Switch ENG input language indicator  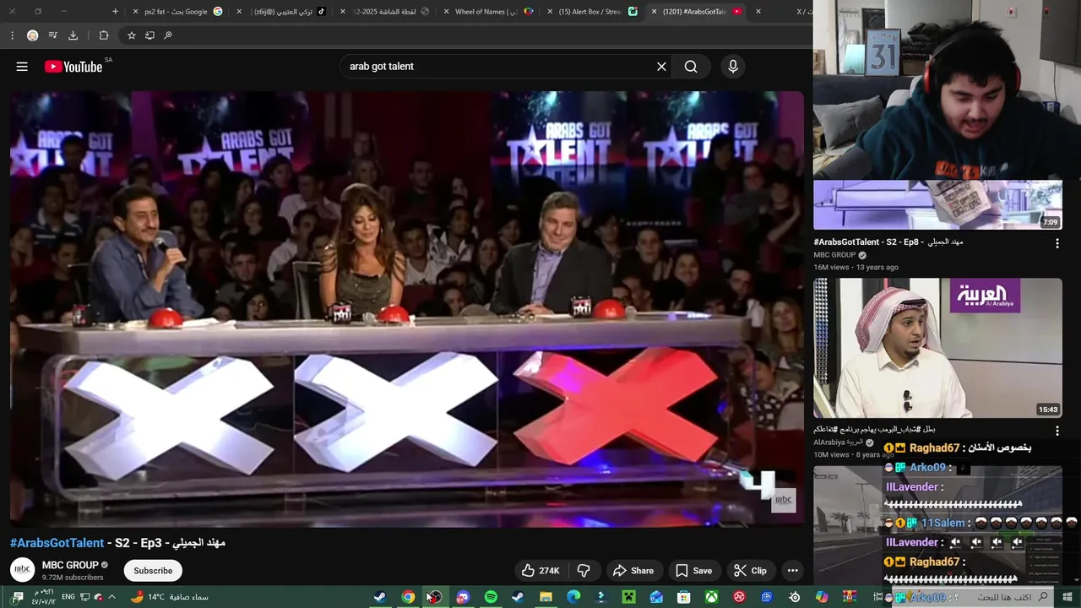tap(68, 597)
